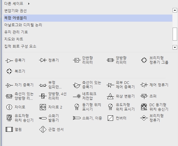Pick the 위상 변환기 shape
Viewport: 178px width, 146px height.
pyautogui.click(x=121, y=96)
